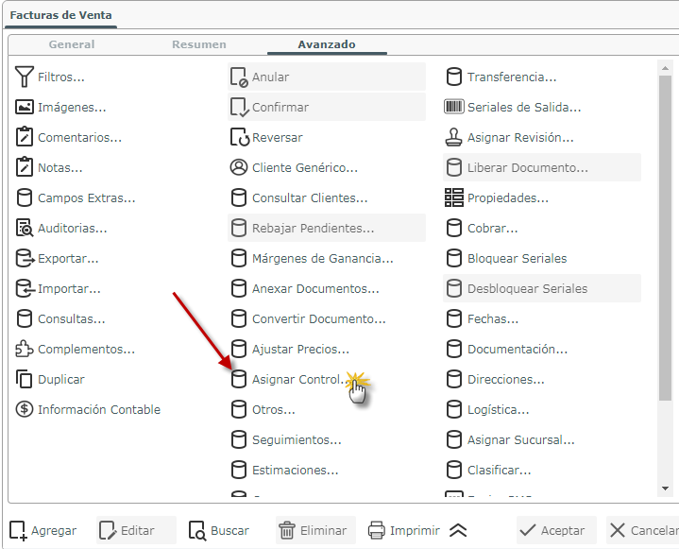Image resolution: width=679 pixels, height=549 pixels.
Task: Select Liberar Documento option
Action: 542,167
